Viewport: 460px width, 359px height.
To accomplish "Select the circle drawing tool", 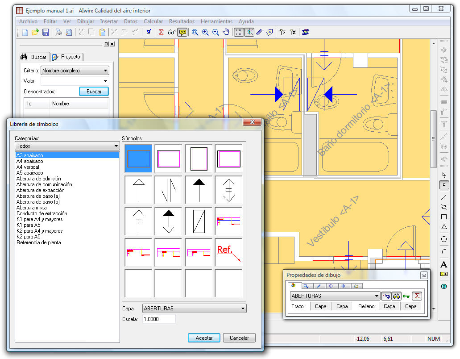I will point(444,239).
